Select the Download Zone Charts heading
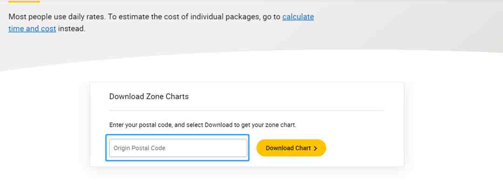The height and width of the screenshot is (185, 503). pos(149,96)
